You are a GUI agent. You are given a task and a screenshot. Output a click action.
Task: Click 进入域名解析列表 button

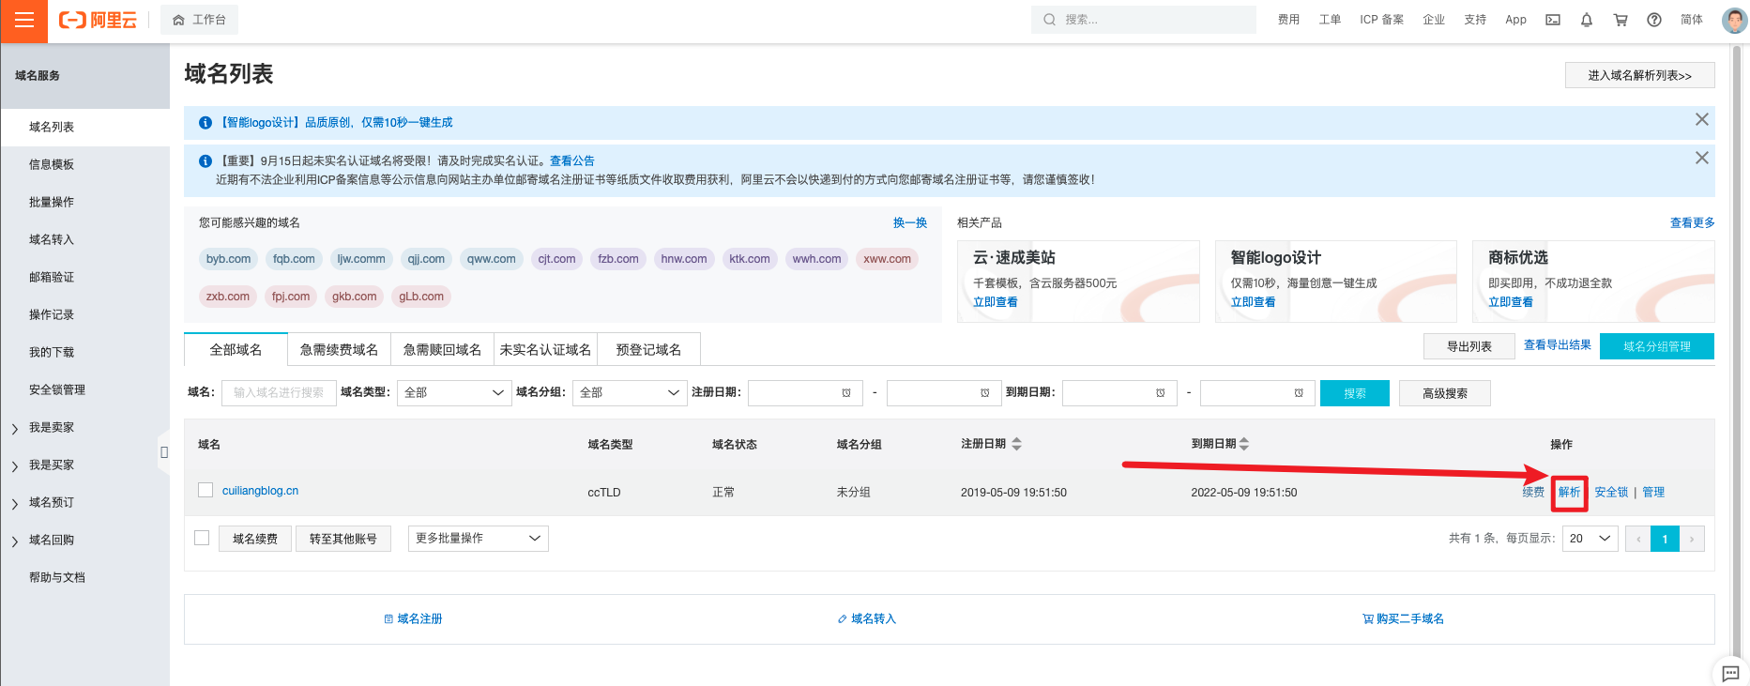click(1640, 75)
